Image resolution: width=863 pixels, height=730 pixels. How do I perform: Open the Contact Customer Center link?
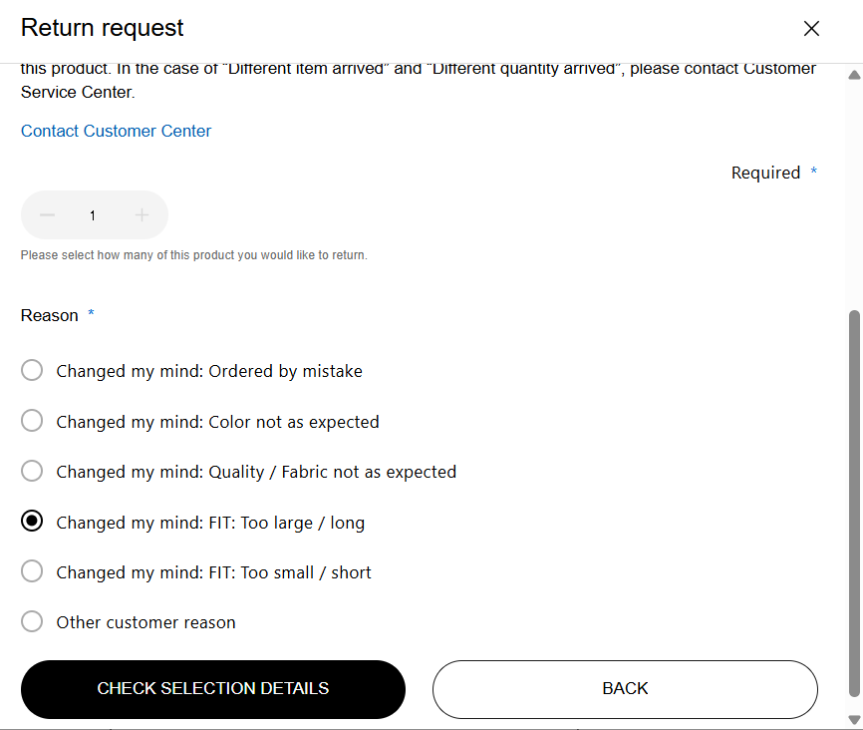click(116, 131)
